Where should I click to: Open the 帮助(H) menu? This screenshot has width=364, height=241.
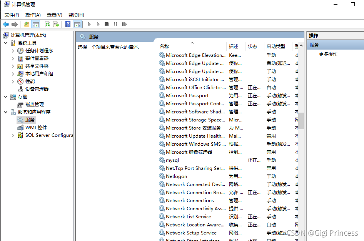76,15
